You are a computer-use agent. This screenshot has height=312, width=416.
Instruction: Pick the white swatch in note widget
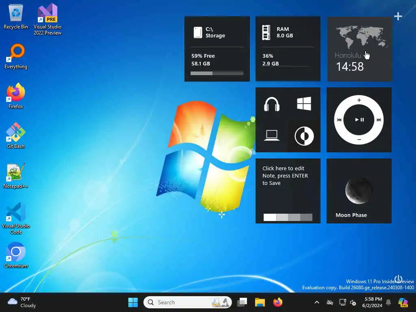pyautogui.click(x=270, y=217)
